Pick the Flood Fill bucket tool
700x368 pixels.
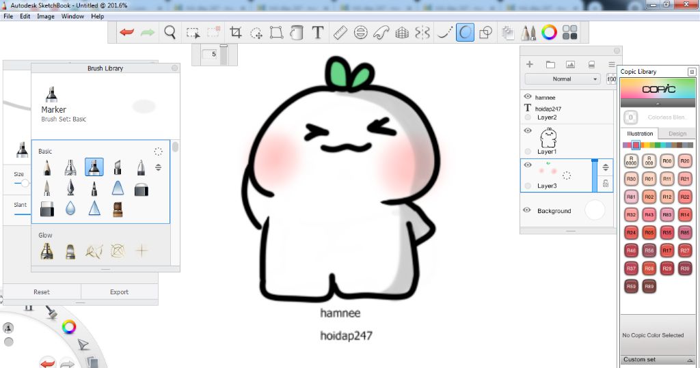(x=297, y=32)
